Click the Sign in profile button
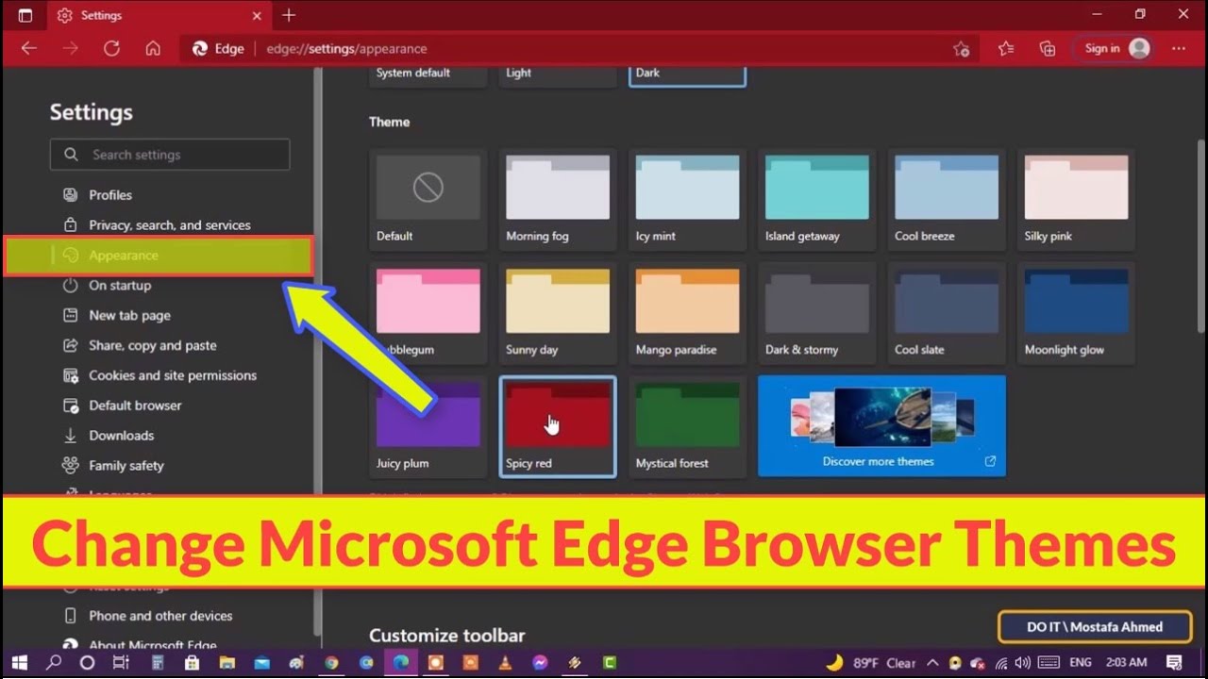This screenshot has width=1208, height=679. 1116,49
